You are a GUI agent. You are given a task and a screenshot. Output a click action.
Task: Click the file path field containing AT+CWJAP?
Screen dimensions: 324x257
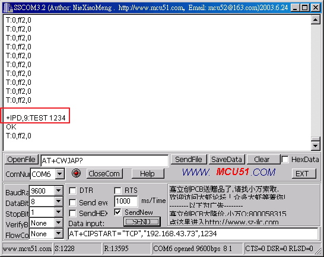104,161
